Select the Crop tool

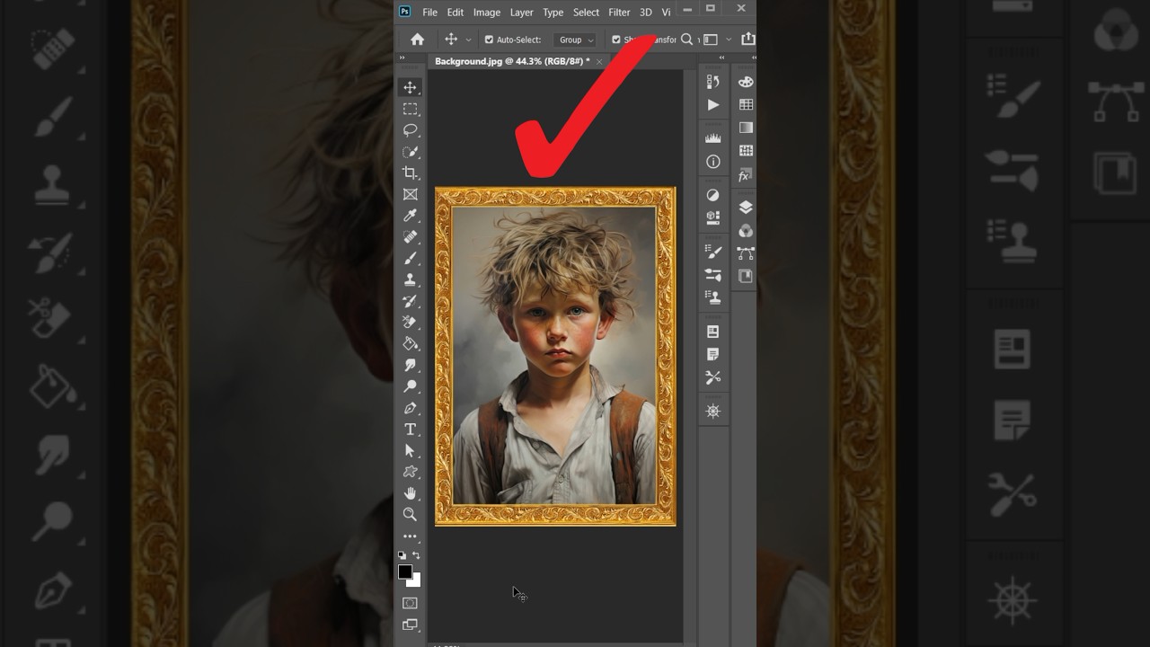click(410, 173)
